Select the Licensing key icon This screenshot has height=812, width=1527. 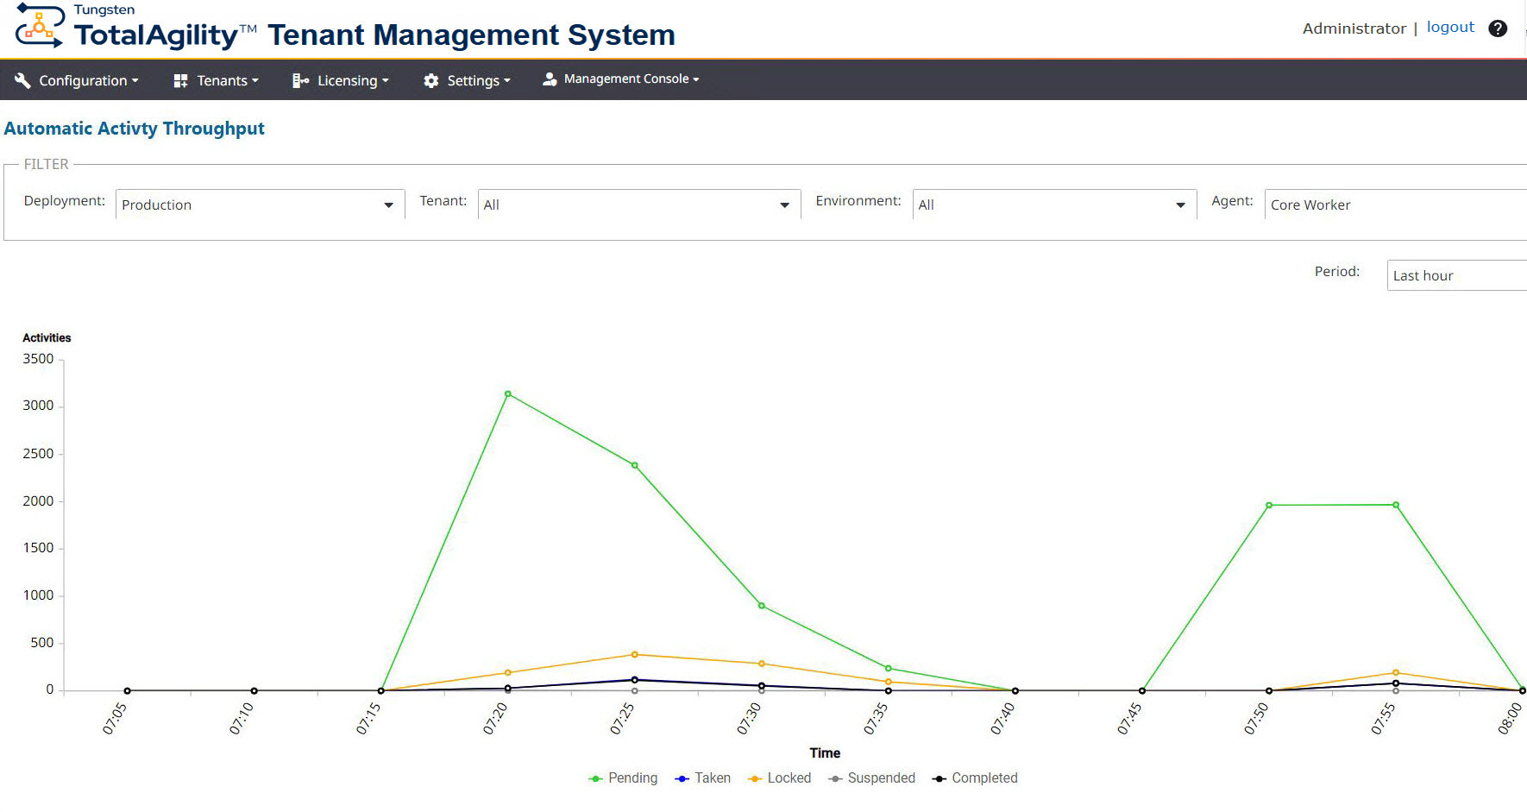pyautogui.click(x=299, y=79)
